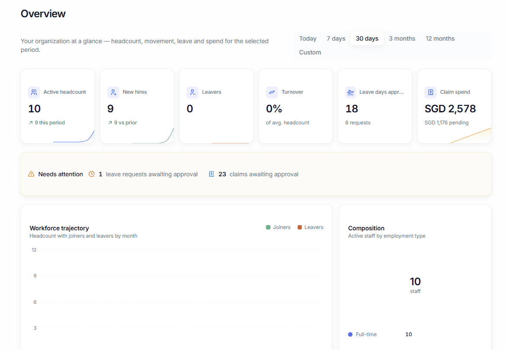Click the Leavers person-minus icon
Image resolution: width=506 pixels, height=350 pixels.
[193, 92]
